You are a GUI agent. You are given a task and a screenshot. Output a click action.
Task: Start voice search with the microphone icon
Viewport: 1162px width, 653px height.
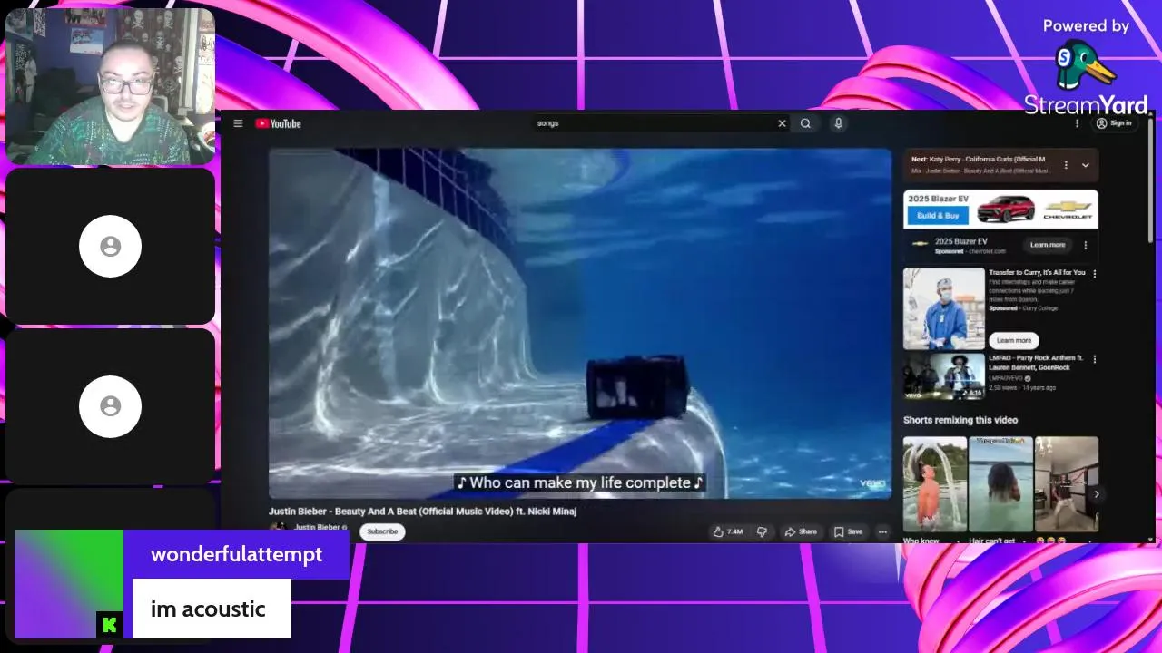coord(838,123)
